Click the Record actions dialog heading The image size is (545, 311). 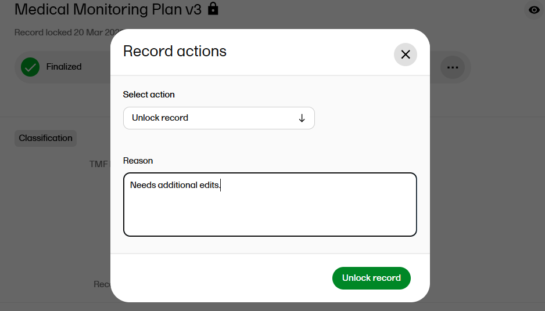click(174, 51)
